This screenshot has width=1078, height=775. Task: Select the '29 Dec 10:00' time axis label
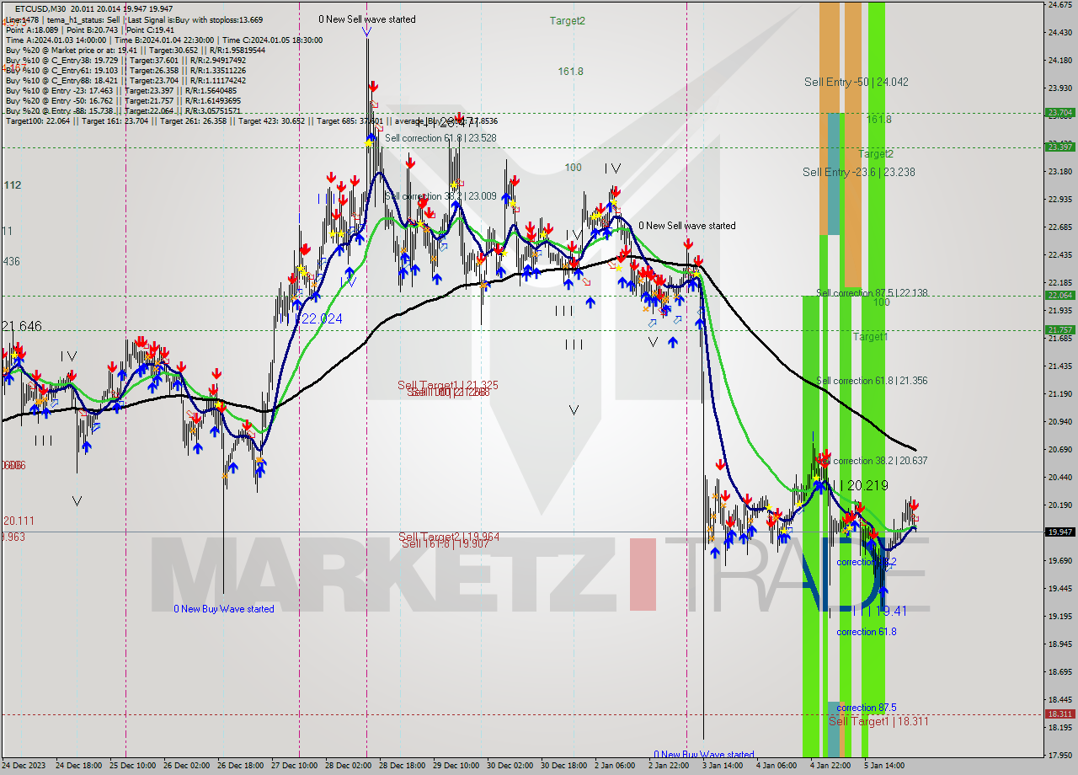[x=456, y=766]
